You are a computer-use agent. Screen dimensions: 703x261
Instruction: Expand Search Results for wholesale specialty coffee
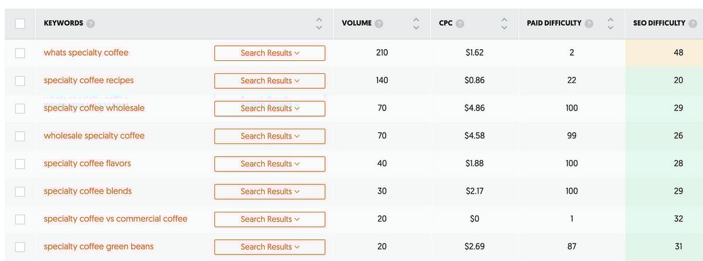click(269, 136)
